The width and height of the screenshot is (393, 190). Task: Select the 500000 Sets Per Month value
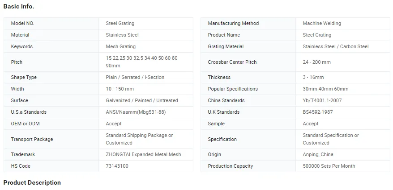click(x=329, y=166)
